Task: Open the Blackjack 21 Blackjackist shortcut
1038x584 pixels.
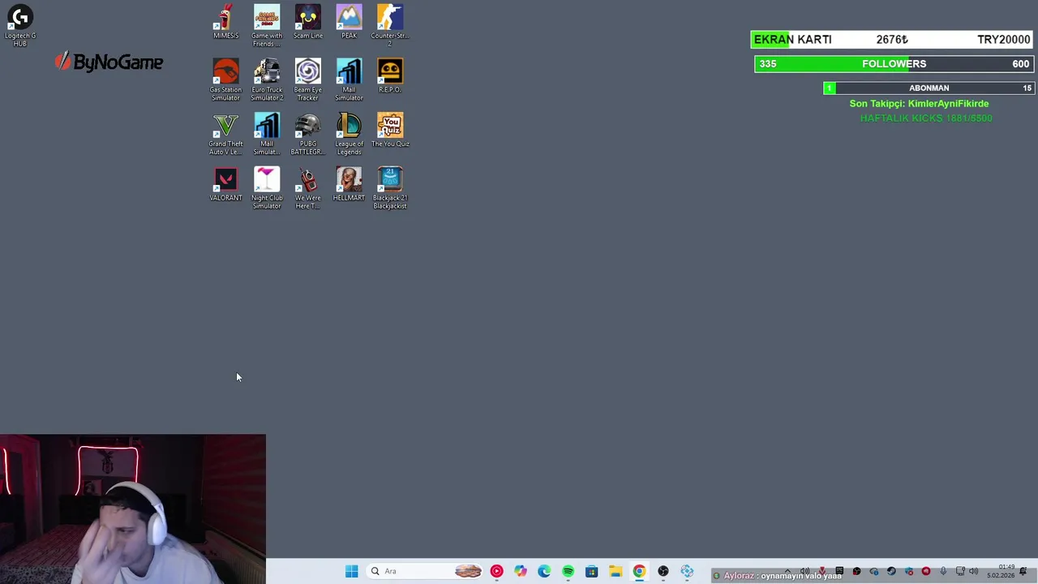Action: coord(390,188)
